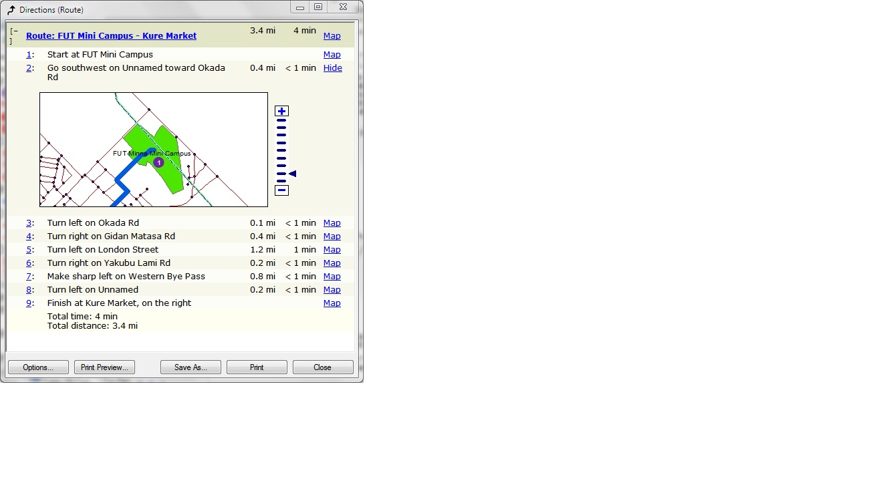Hide the map for step 2
893x481 pixels.
click(332, 68)
